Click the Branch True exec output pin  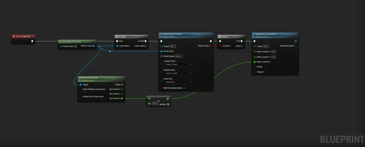[x=242, y=41]
